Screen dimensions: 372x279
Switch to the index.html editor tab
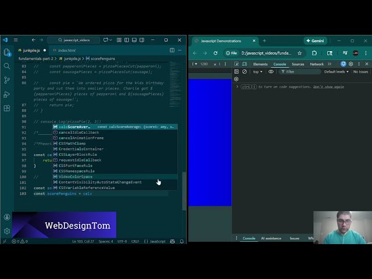click(x=65, y=51)
